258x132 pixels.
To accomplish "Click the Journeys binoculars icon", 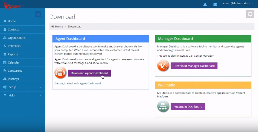I will point(5,79).
